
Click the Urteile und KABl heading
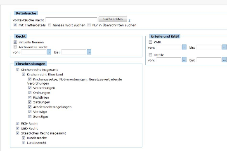tap(165, 36)
